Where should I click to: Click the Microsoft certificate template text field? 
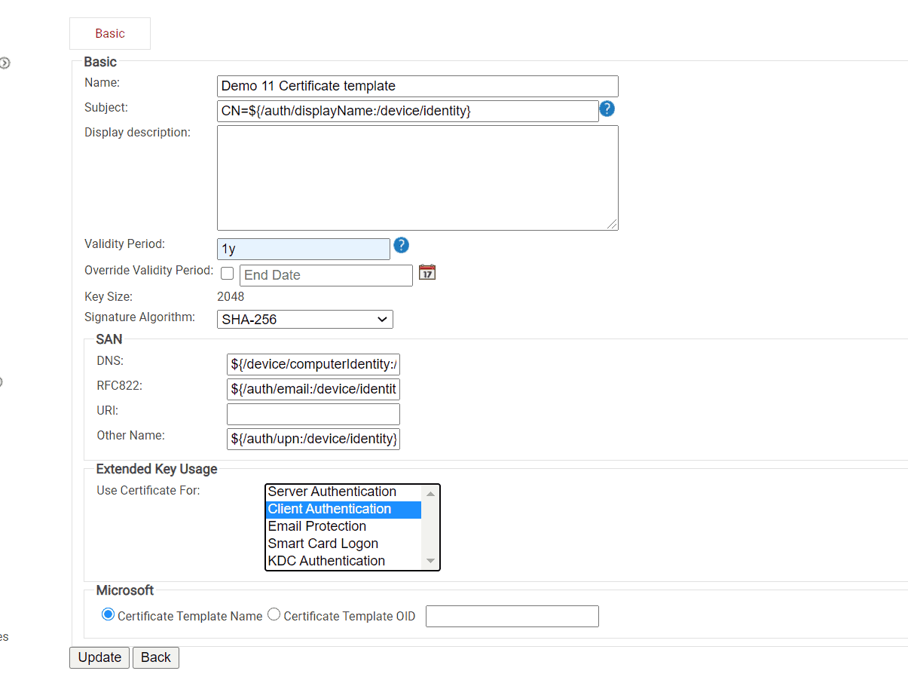coord(512,616)
